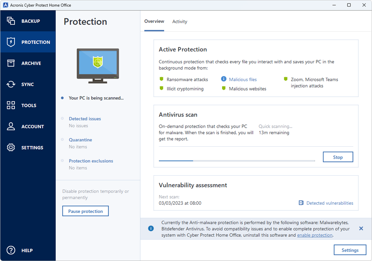This screenshot has height=261, width=372.
Task: Dismiss the anti-malware notification banner
Action: point(361,229)
